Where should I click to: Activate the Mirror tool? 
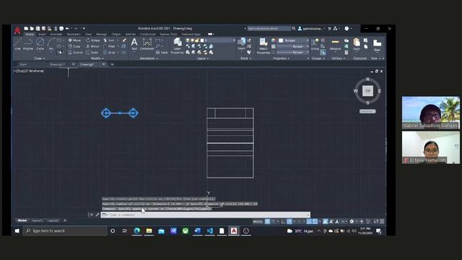[x=92, y=46]
